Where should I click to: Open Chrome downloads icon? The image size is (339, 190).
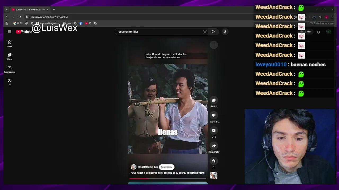[314, 17]
